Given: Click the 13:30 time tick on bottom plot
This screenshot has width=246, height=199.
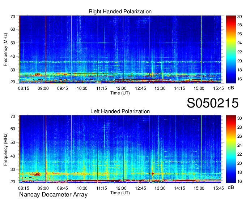Looking at the screenshot, I should pyautogui.click(x=160, y=188).
